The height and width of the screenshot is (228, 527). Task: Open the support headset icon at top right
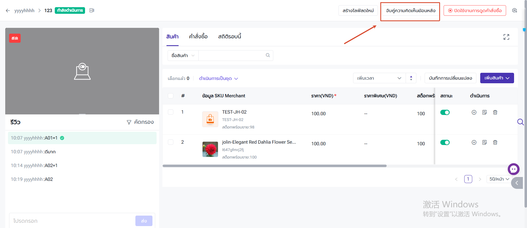click(515, 10)
